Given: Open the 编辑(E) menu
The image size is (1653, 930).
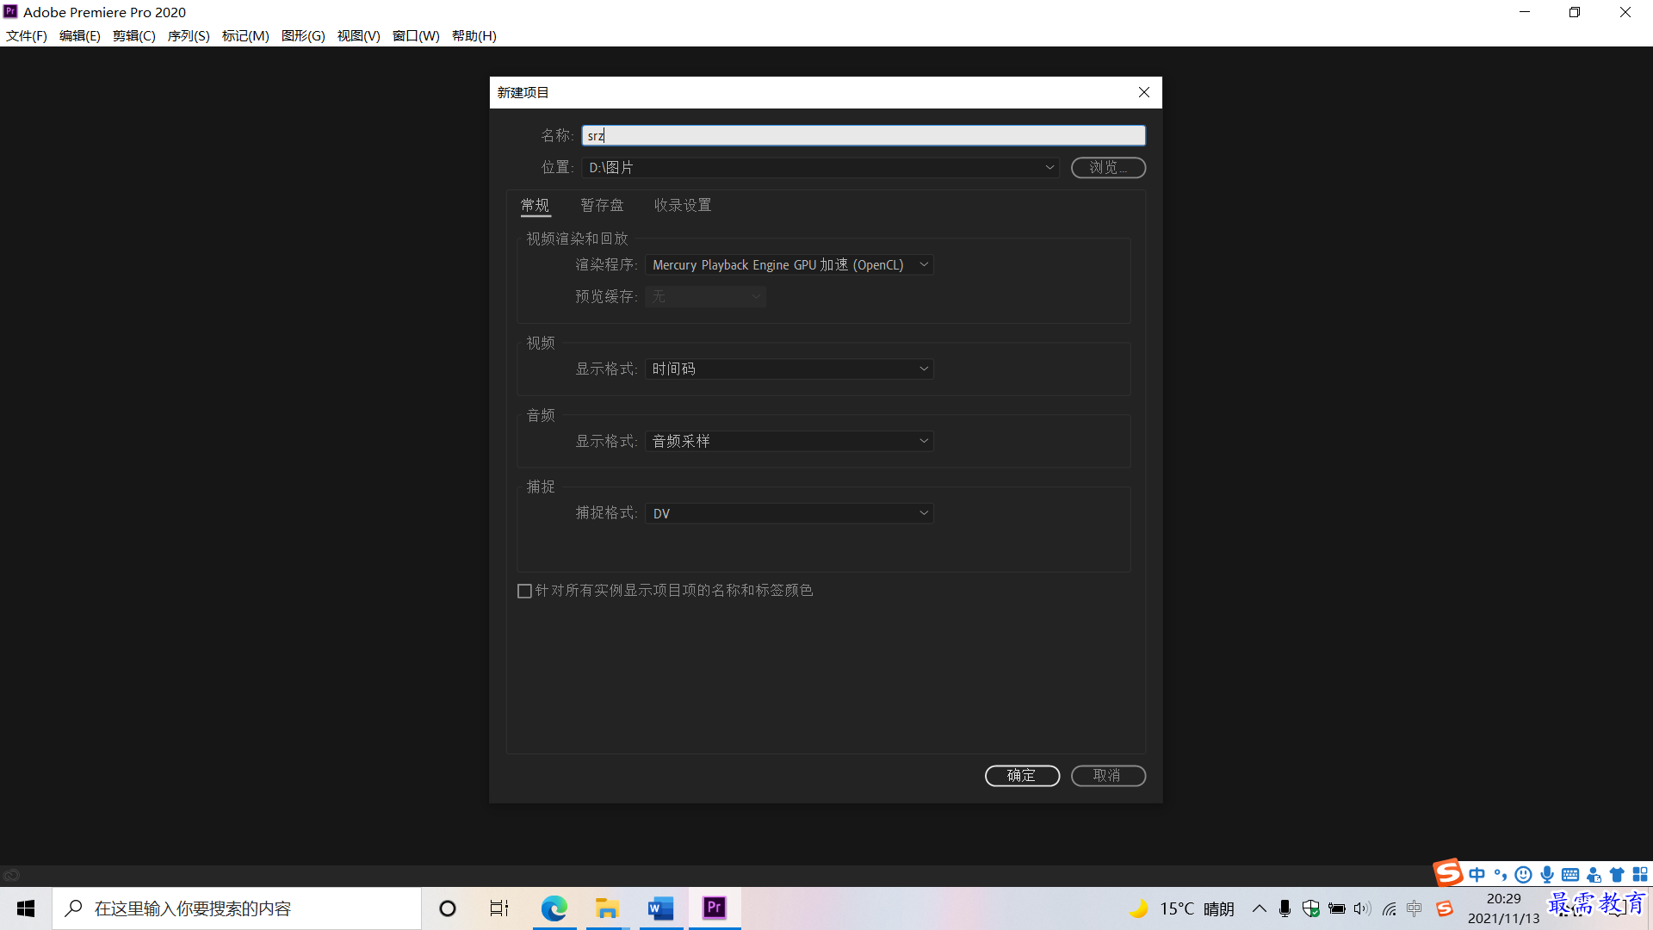Looking at the screenshot, I should pyautogui.click(x=79, y=35).
